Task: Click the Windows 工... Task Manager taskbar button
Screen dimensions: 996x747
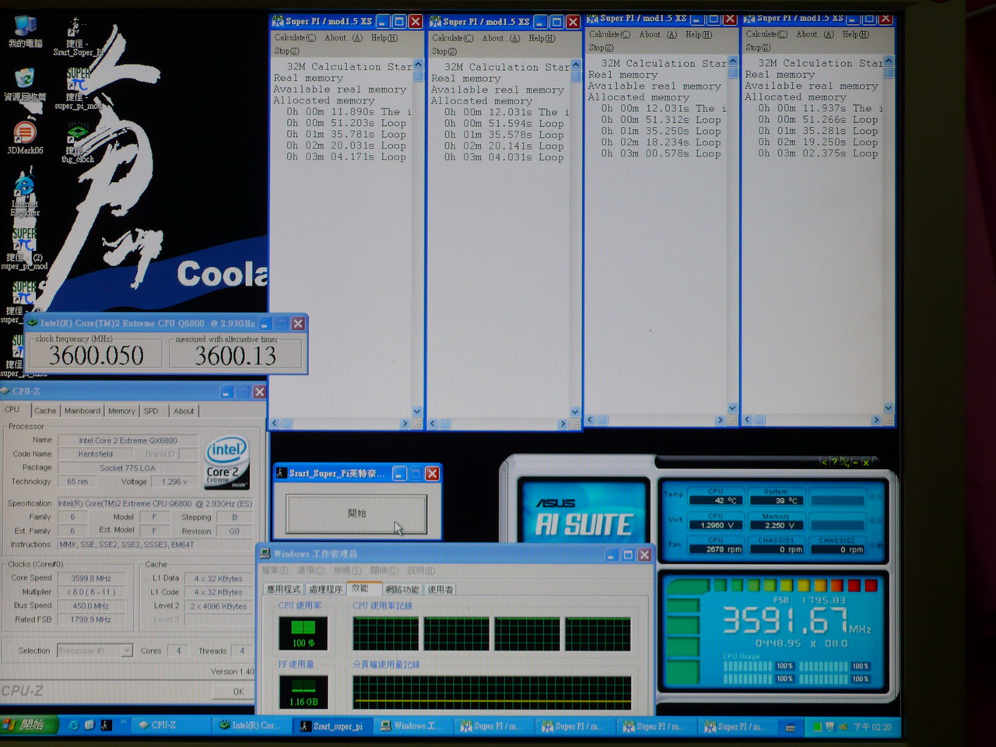Action: point(412,726)
